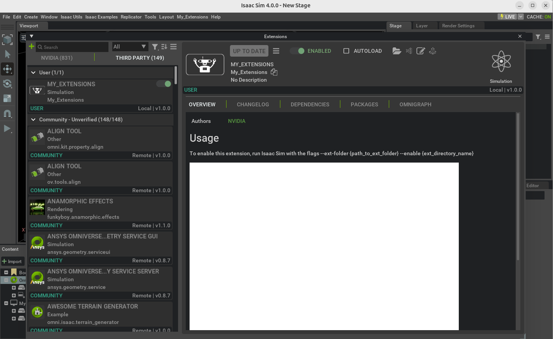The height and width of the screenshot is (339, 553).
Task: Select the selection arrow tool
Action: click(x=7, y=54)
